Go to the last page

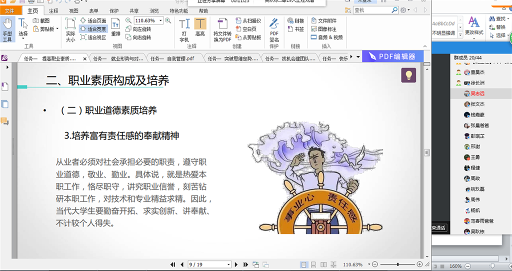pyautogui.click(x=245, y=264)
